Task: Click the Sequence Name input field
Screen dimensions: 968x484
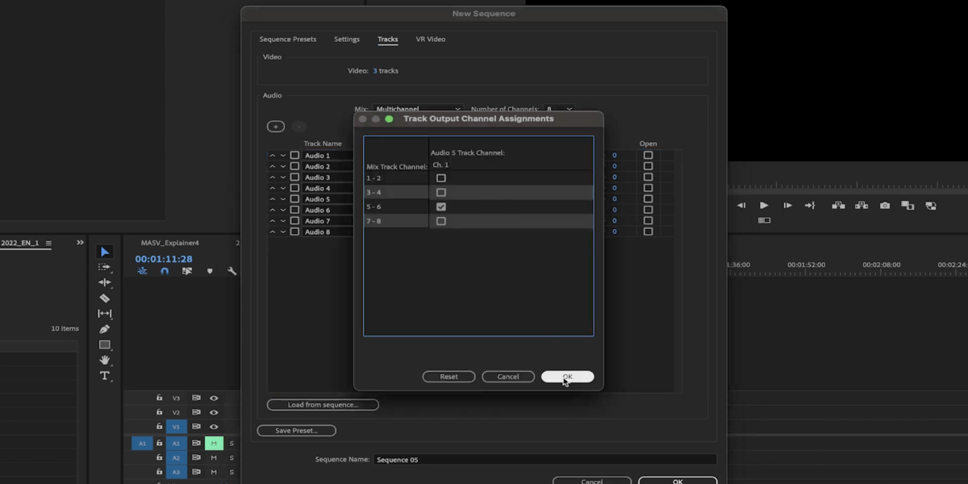Action: pos(545,459)
